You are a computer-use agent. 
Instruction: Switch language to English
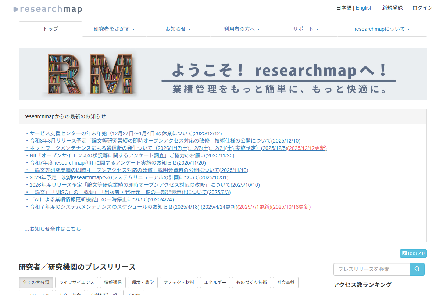(x=364, y=8)
